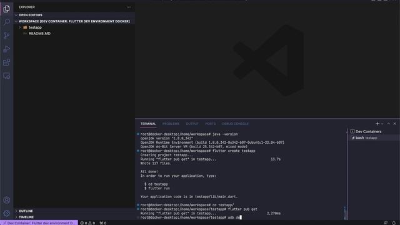Open the Search view icon
Screen dimensions: 400x225
click(7, 22)
